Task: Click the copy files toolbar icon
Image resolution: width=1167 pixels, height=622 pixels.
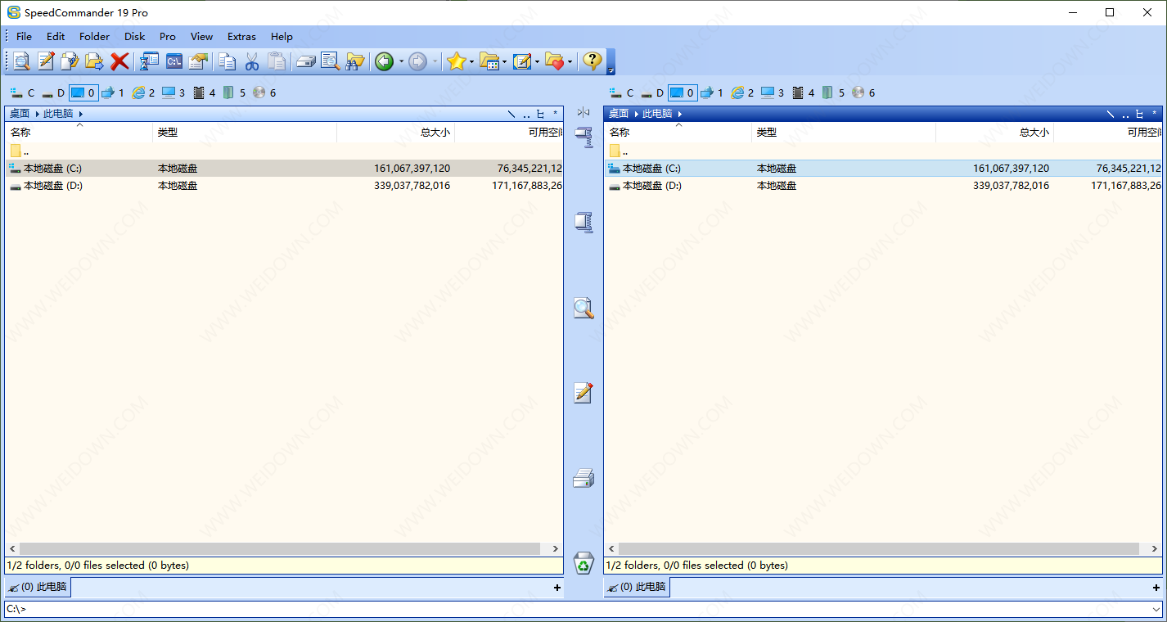Action: click(70, 61)
